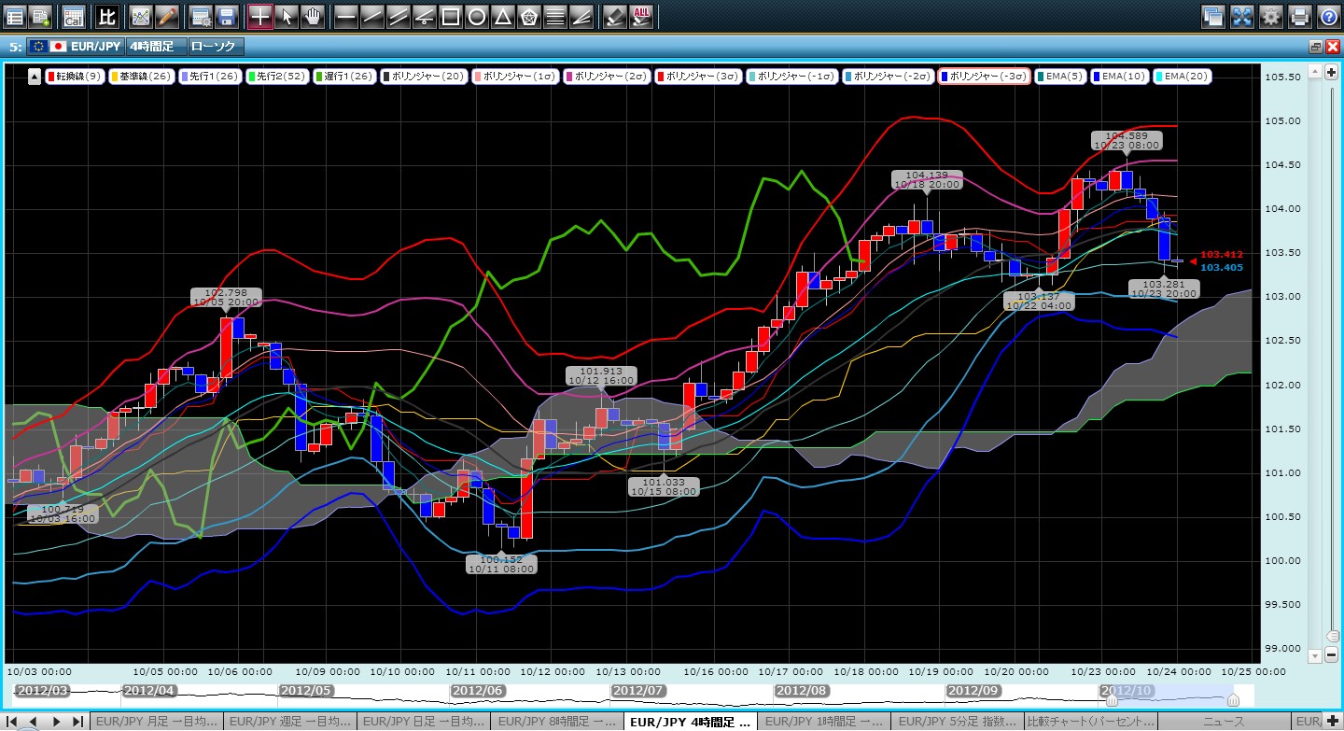
Task: Save chart with floppy disk icon
Action: pyautogui.click(x=226, y=16)
